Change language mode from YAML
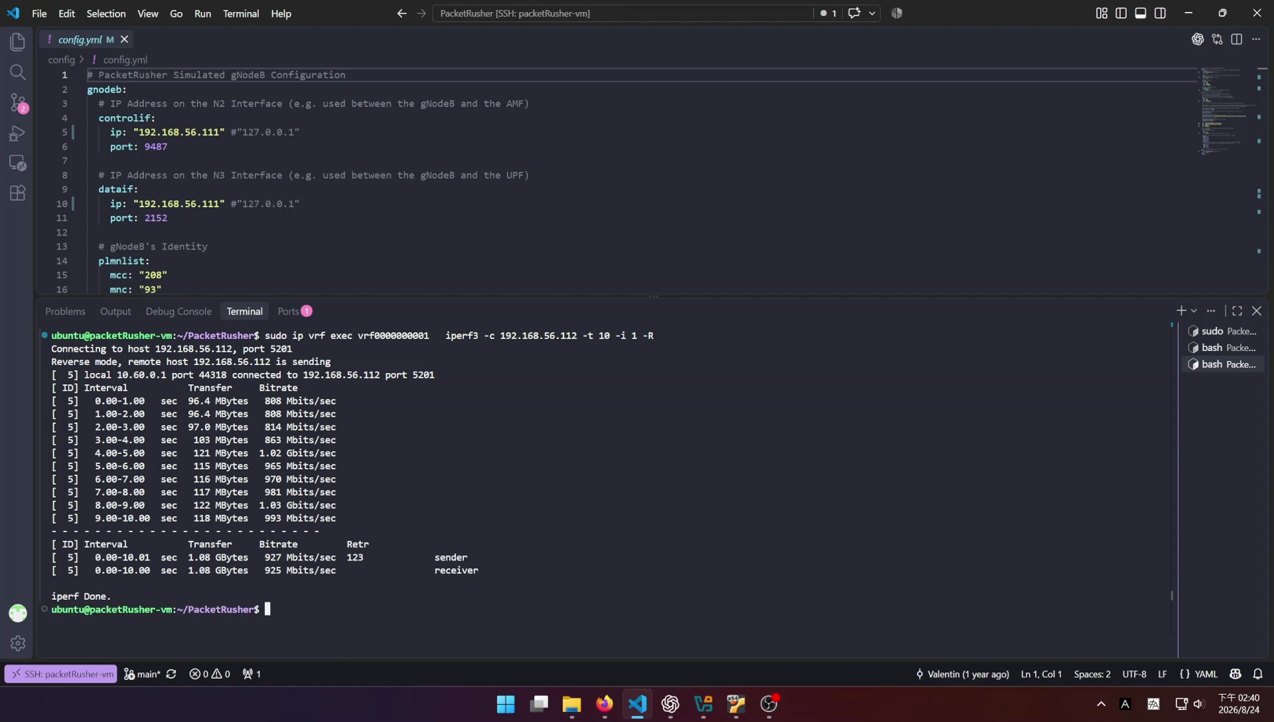1274x722 pixels. (x=1206, y=674)
